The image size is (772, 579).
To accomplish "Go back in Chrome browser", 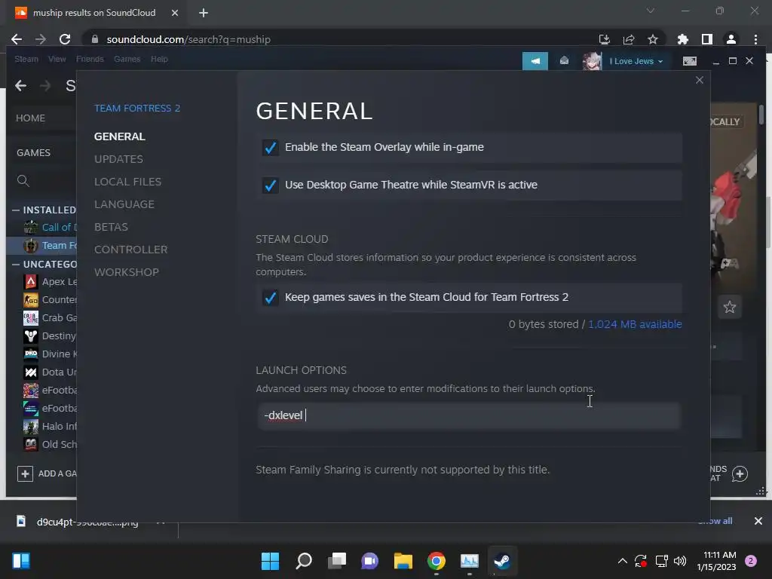I will click(x=17, y=39).
